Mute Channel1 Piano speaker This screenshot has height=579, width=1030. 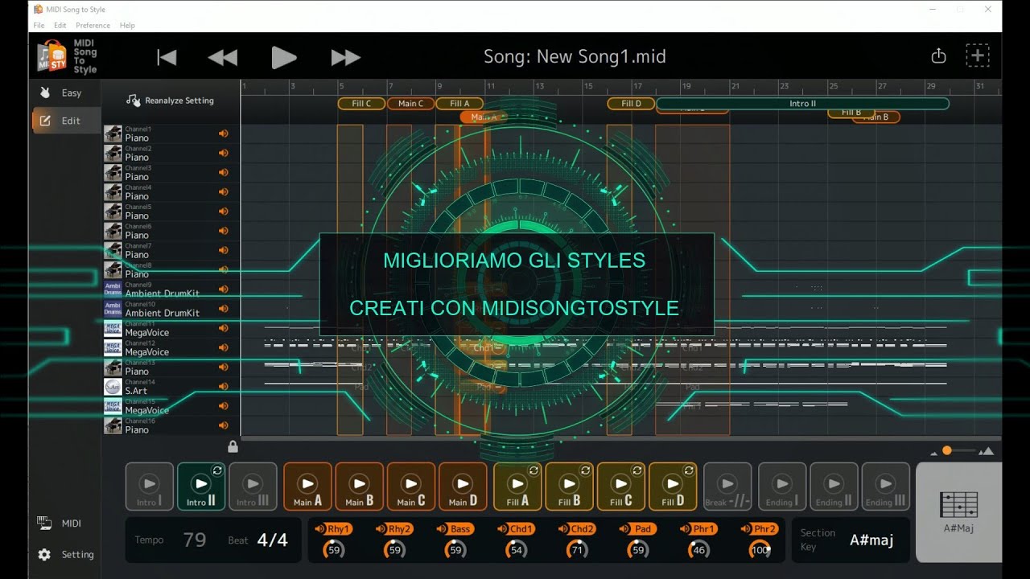coord(224,133)
